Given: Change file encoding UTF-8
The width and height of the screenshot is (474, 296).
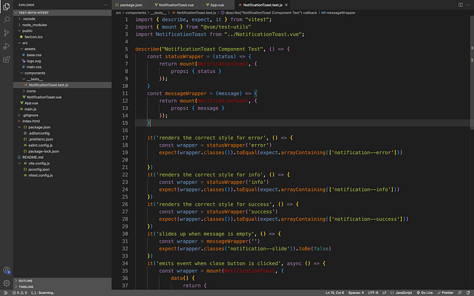Looking at the screenshot, I should [x=373, y=293].
